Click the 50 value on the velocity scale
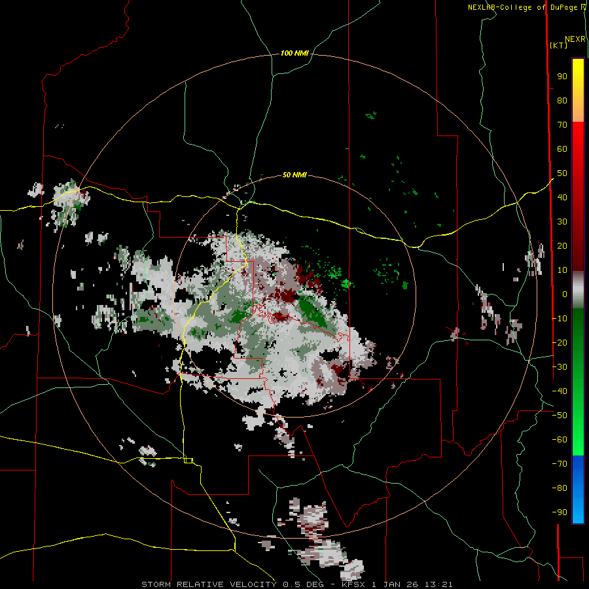Screen dimensions: 589x589 click(x=562, y=173)
